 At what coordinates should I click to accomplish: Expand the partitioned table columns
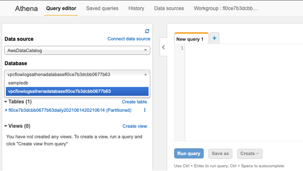(6, 110)
